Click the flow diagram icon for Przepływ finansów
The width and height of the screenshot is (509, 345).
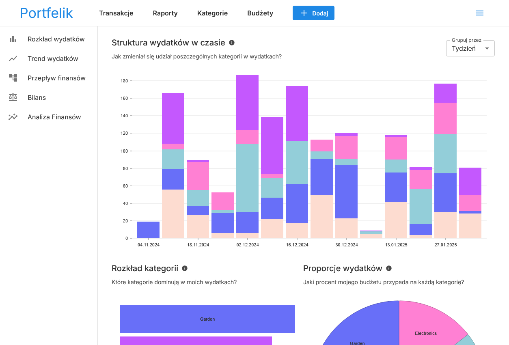(x=13, y=78)
